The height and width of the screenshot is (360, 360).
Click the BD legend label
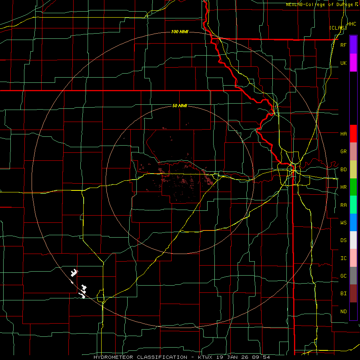(x=343, y=170)
